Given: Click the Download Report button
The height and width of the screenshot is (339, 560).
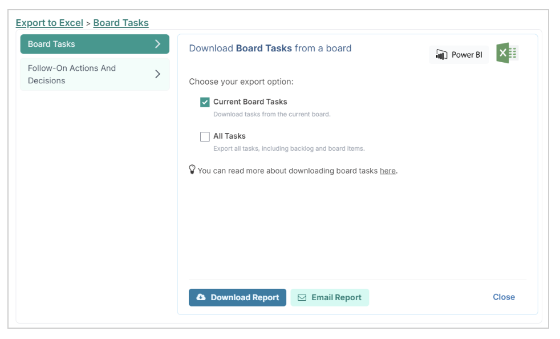Looking at the screenshot, I should (x=237, y=297).
